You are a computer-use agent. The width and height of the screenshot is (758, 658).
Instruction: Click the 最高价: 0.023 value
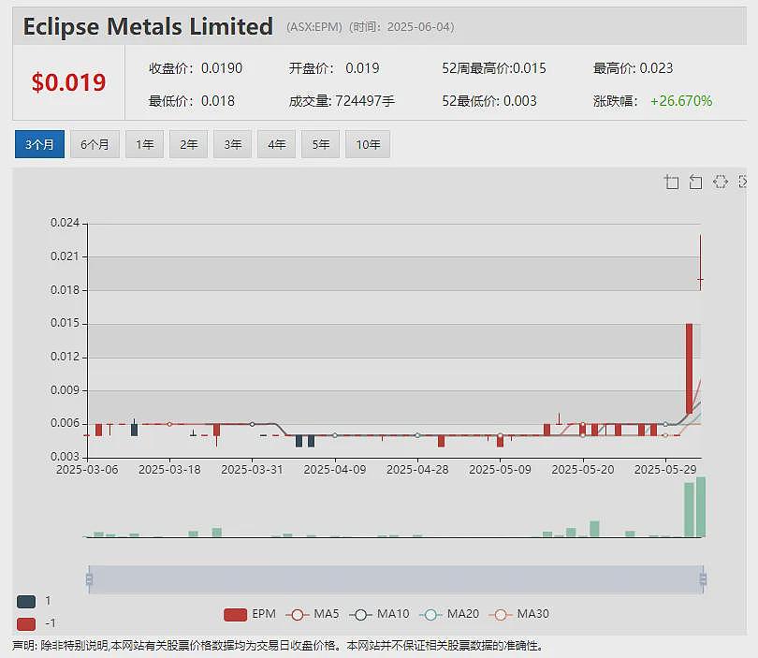633,68
